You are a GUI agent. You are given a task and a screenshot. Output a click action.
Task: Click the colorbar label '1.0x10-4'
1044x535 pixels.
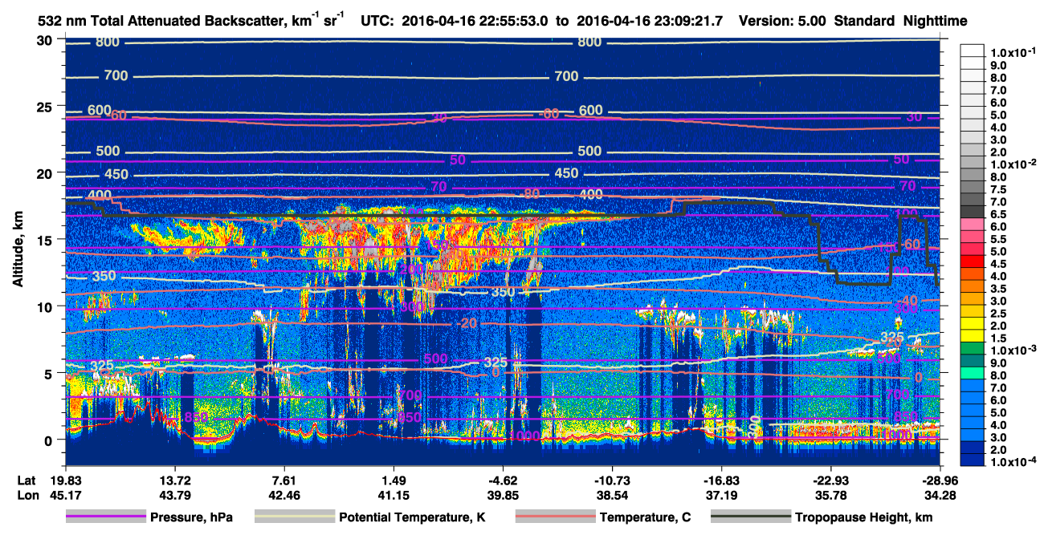(1013, 461)
